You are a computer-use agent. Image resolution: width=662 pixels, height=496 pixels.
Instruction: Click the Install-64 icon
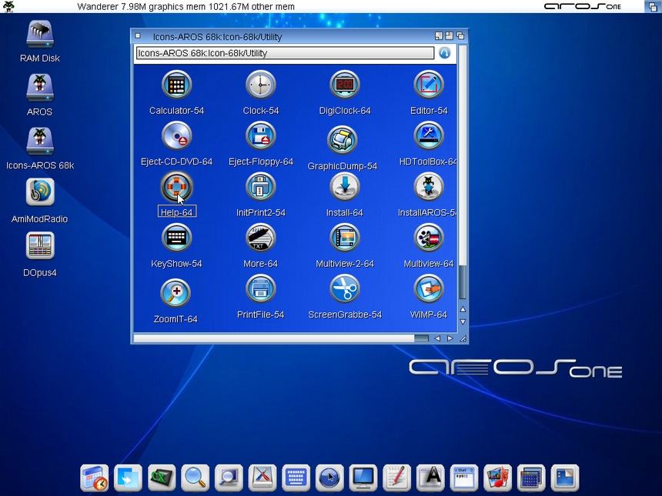[345, 187]
